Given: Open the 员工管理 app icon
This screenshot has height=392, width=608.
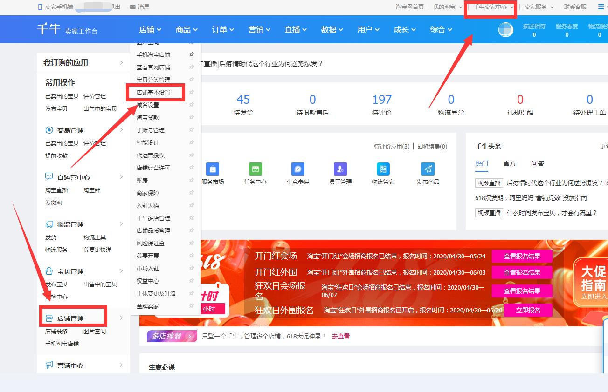Looking at the screenshot, I should 340,169.
